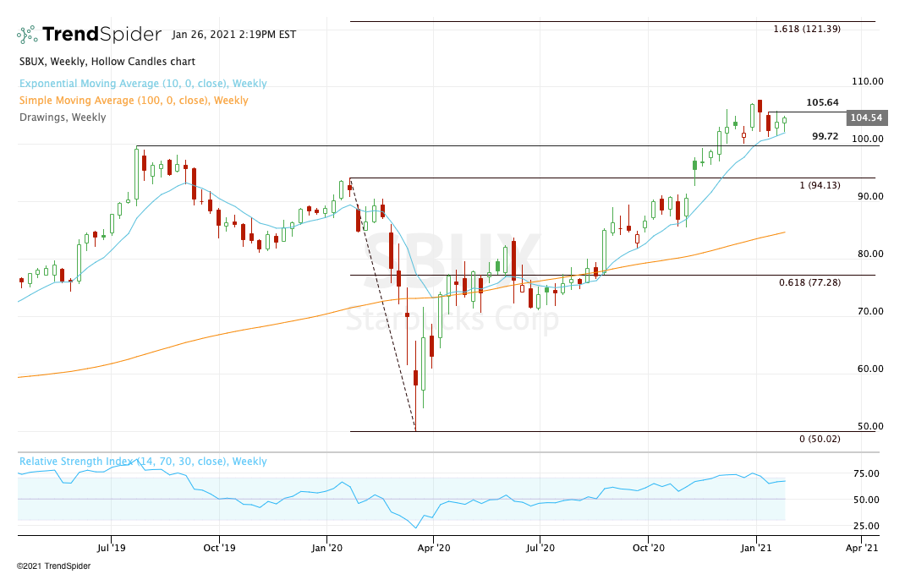Click the Jul '19 date axis label

pyautogui.click(x=111, y=548)
